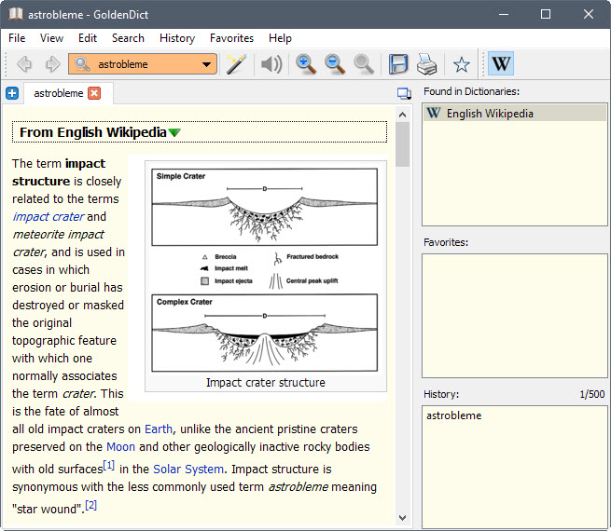The image size is (611, 531).
Task: Open the File menu
Action: (17, 38)
